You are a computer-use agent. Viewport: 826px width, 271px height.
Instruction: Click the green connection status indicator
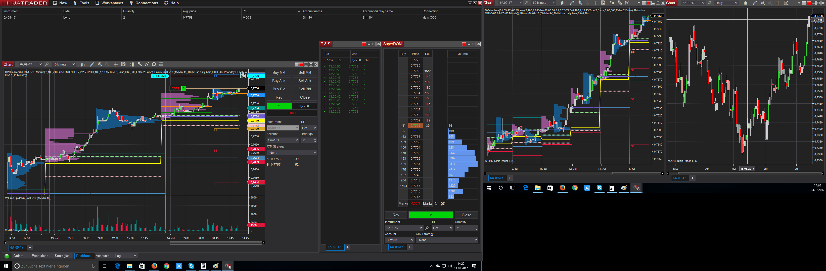pos(7,256)
